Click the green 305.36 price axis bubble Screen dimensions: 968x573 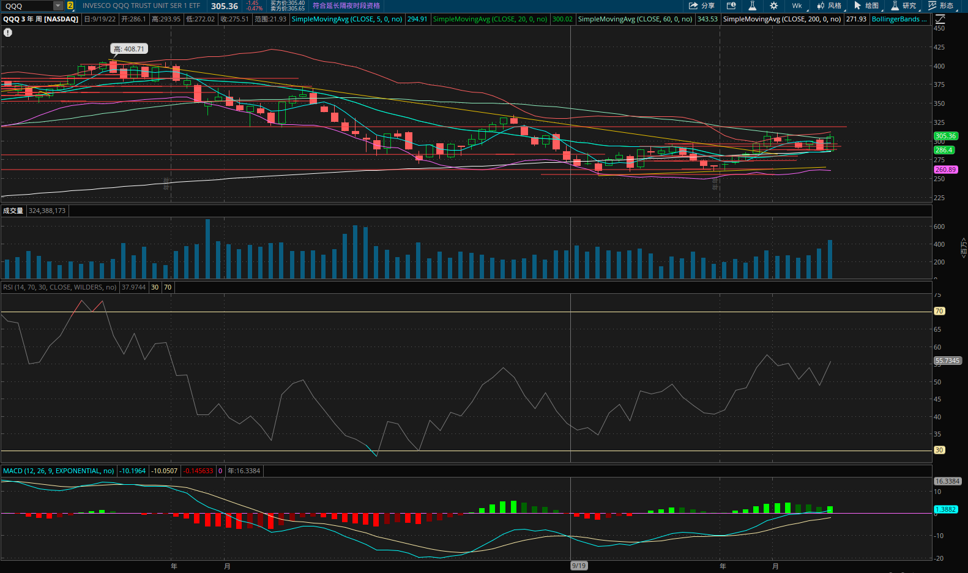click(945, 136)
